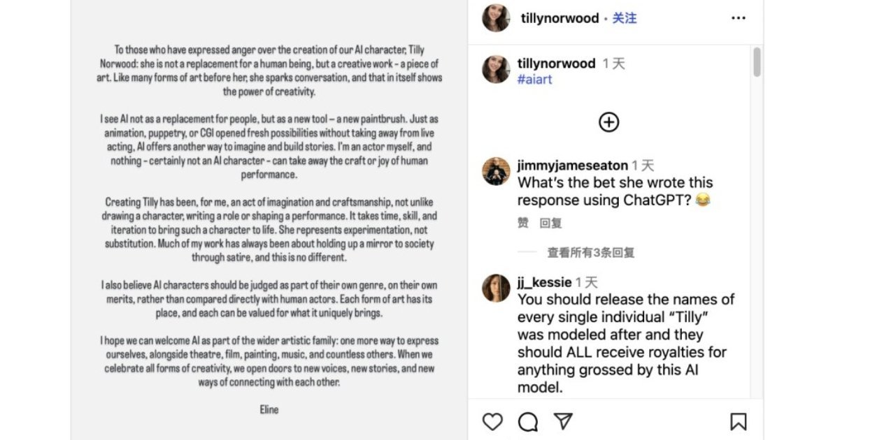The image size is (884, 440).
Task: Share the post via paper plane icon
Action: click(563, 421)
